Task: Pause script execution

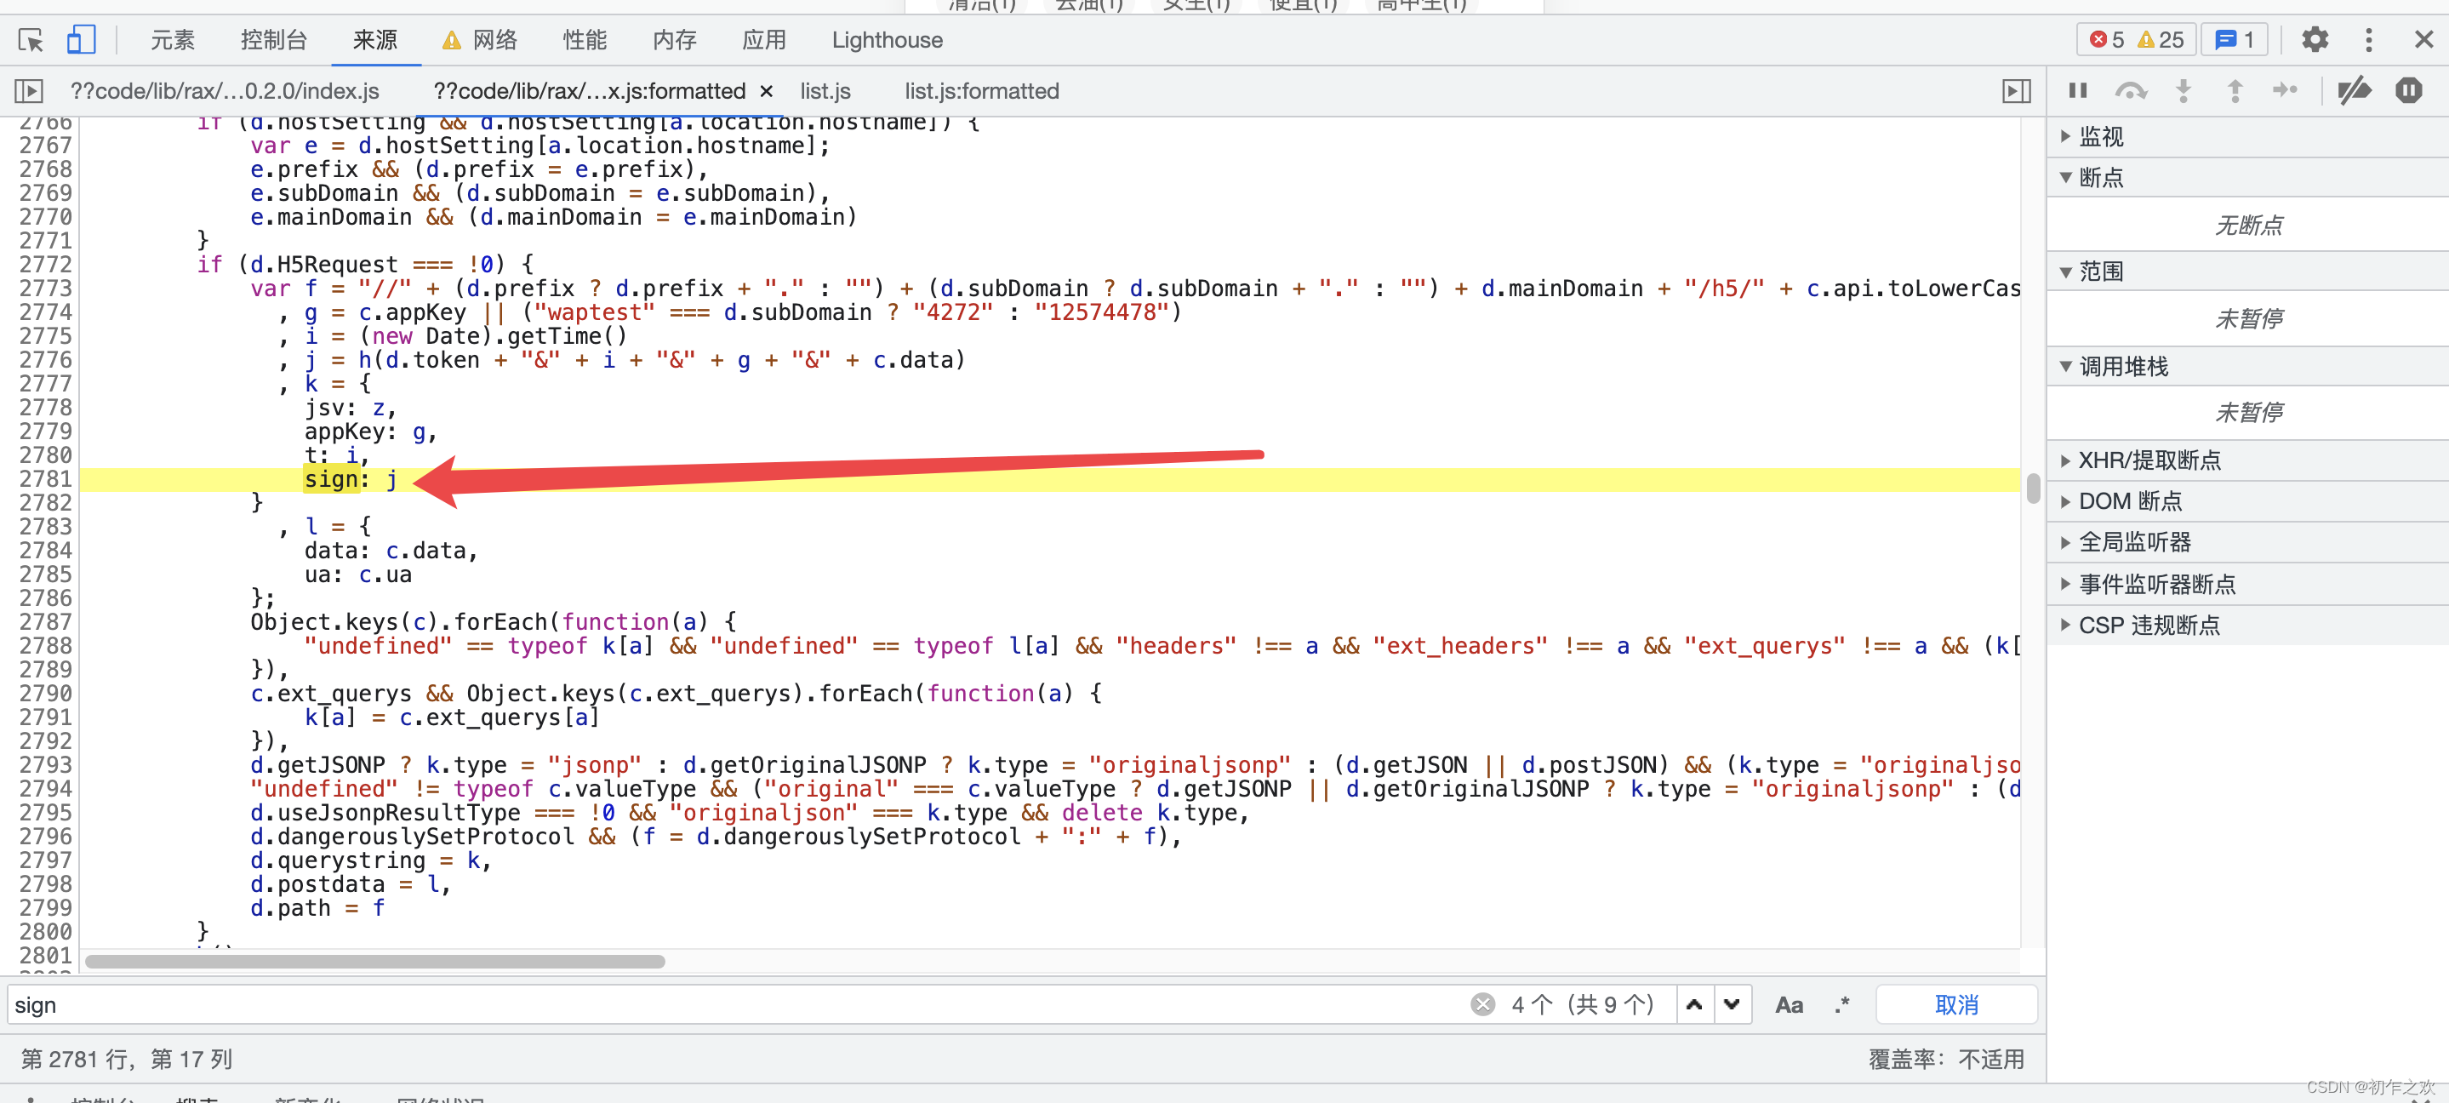Action: pyautogui.click(x=2078, y=90)
